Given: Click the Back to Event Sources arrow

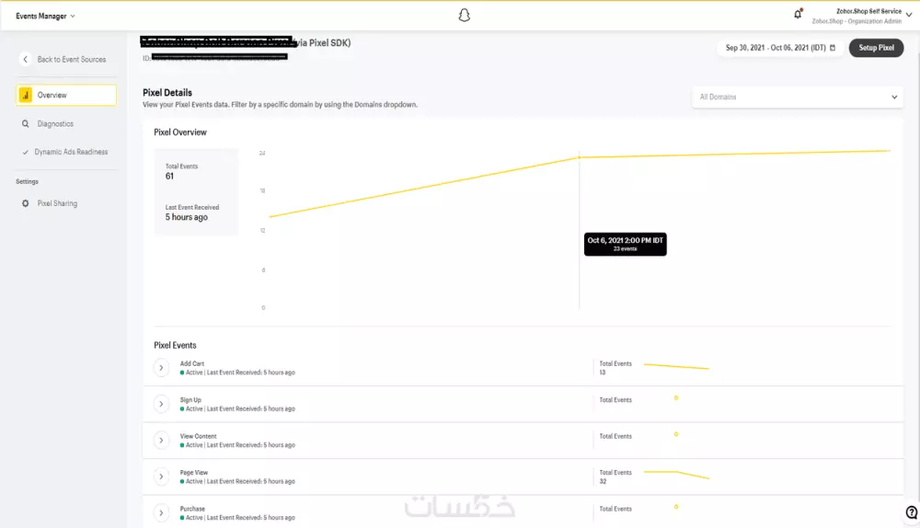Looking at the screenshot, I should pyautogui.click(x=26, y=60).
